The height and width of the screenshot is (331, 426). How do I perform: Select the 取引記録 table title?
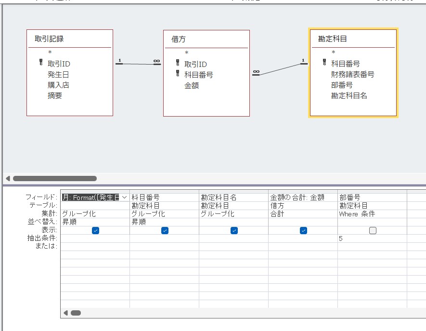coord(49,39)
